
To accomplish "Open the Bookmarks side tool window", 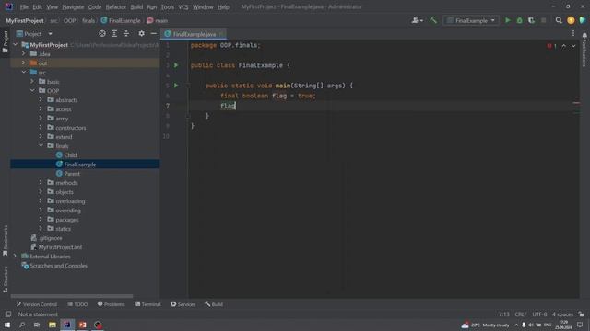I will [6, 240].
